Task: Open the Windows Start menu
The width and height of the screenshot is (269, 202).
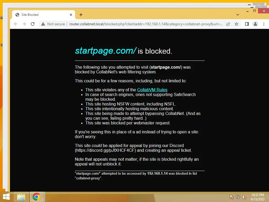Action: (6, 197)
